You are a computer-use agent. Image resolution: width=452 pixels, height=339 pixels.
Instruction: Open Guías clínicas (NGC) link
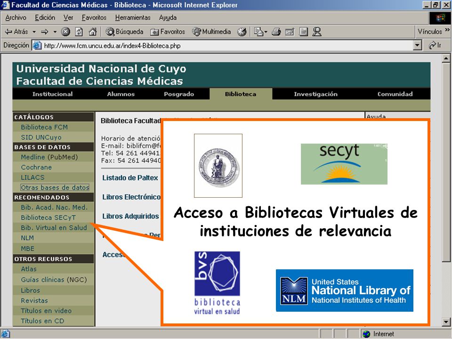54,280
